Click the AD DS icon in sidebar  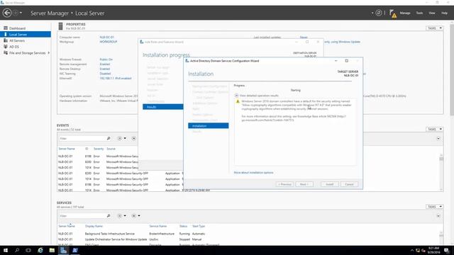pyautogui.click(x=6, y=47)
